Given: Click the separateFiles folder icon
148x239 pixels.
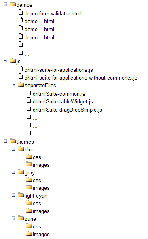Looking at the screenshot, I should tap(21, 84).
